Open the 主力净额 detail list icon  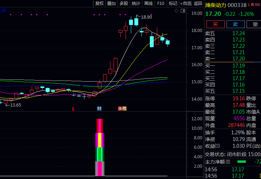[x=228, y=162]
